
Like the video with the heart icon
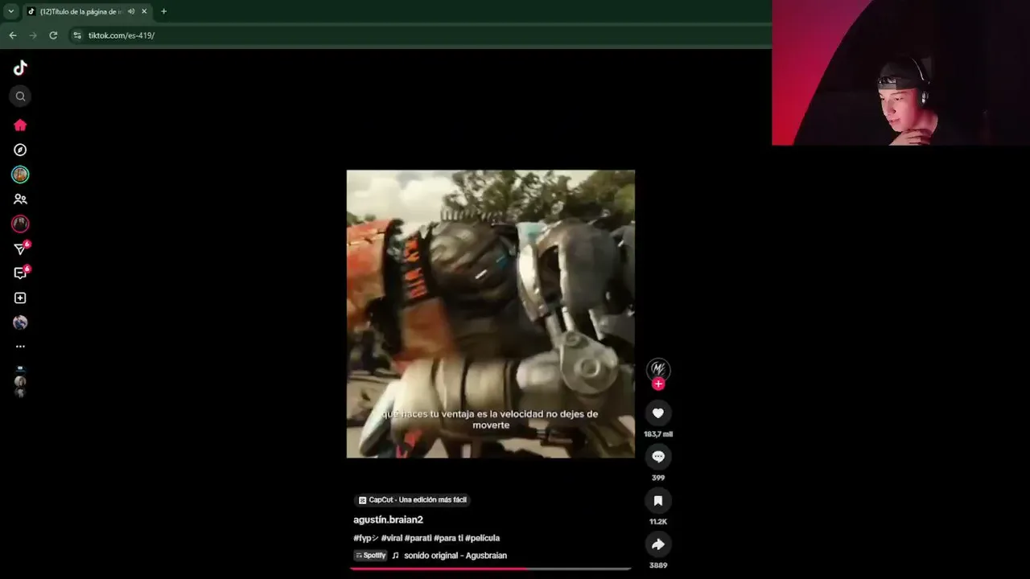(x=658, y=413)
